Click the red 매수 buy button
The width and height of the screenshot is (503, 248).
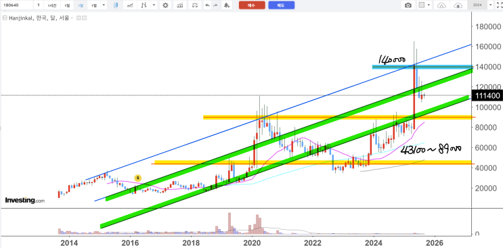click(252, 5)
